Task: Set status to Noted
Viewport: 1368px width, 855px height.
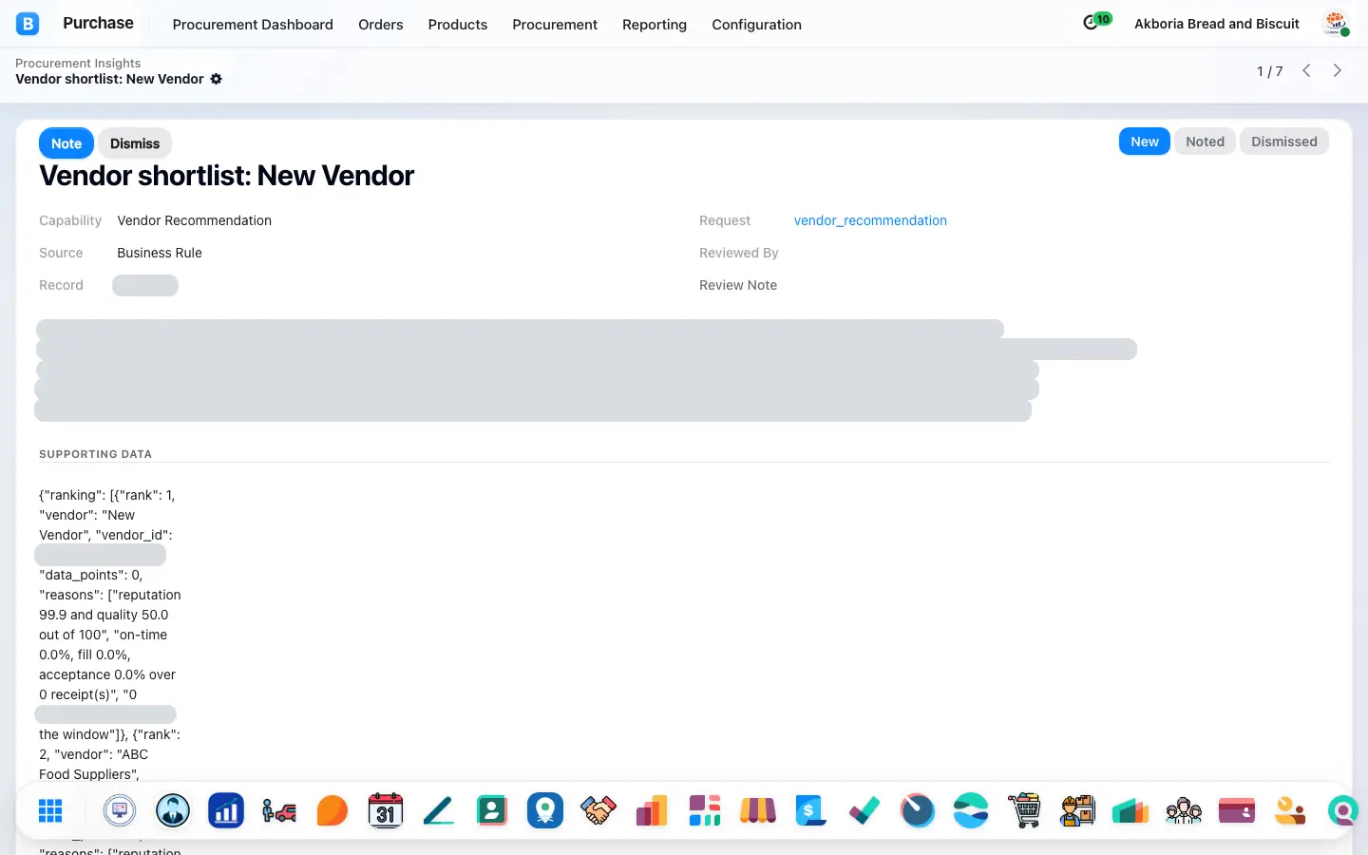Action: [1205, 142]
